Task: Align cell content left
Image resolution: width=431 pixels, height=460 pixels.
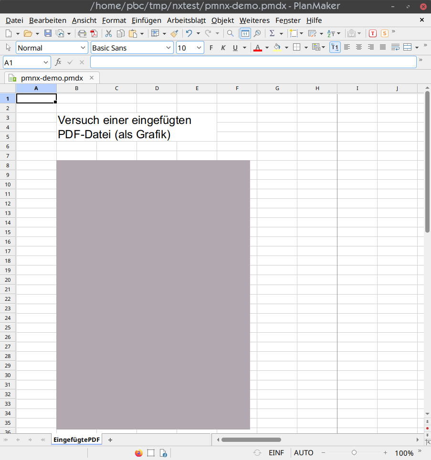Action: [x=347, y=47]
